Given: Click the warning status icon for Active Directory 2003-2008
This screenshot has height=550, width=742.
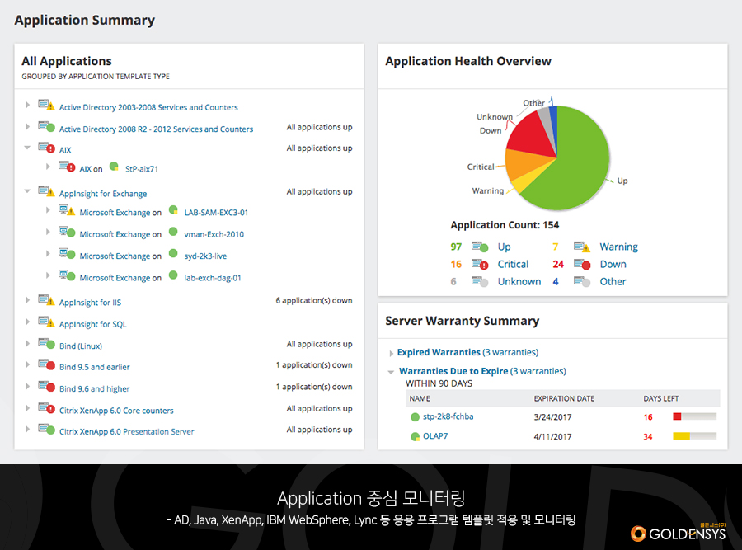Looking at the screenshot, I should (46, 105).
